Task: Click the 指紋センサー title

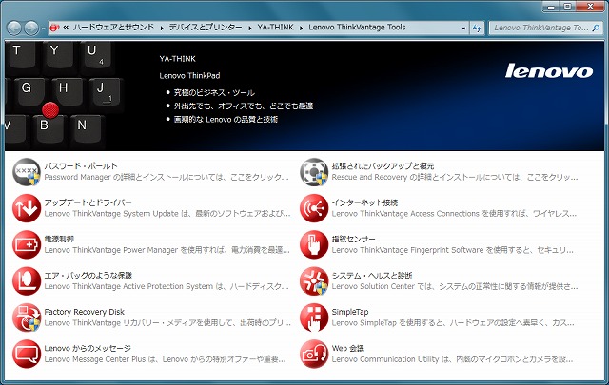Action: point(353,239)
